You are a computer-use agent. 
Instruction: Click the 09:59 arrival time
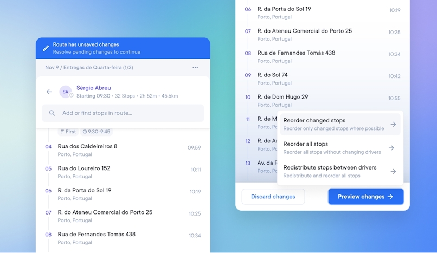point(194,147)
